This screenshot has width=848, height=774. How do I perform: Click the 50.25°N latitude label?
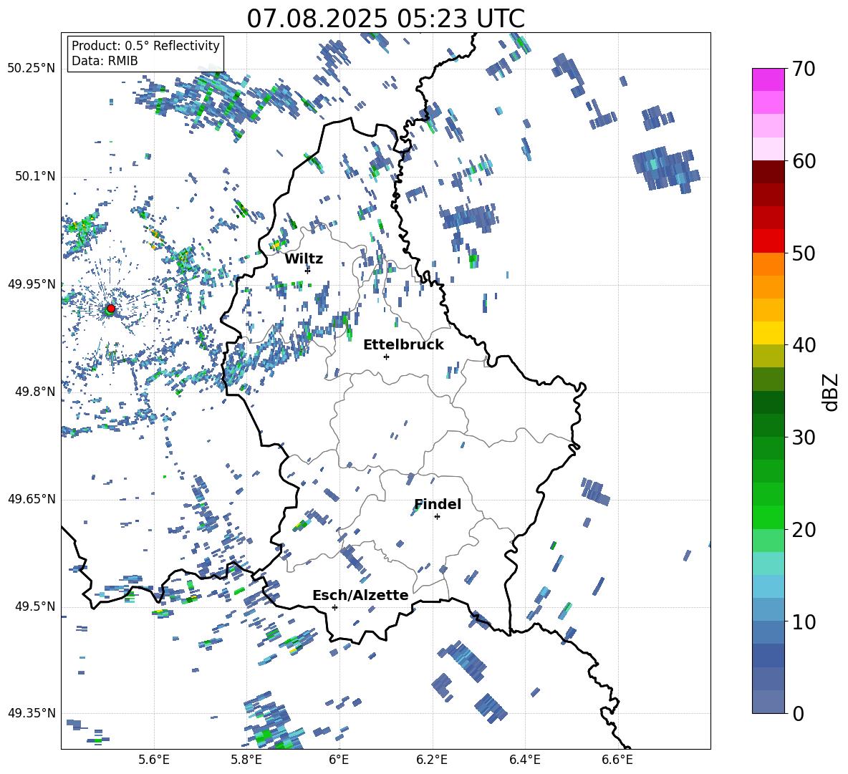tap(32, 69)
